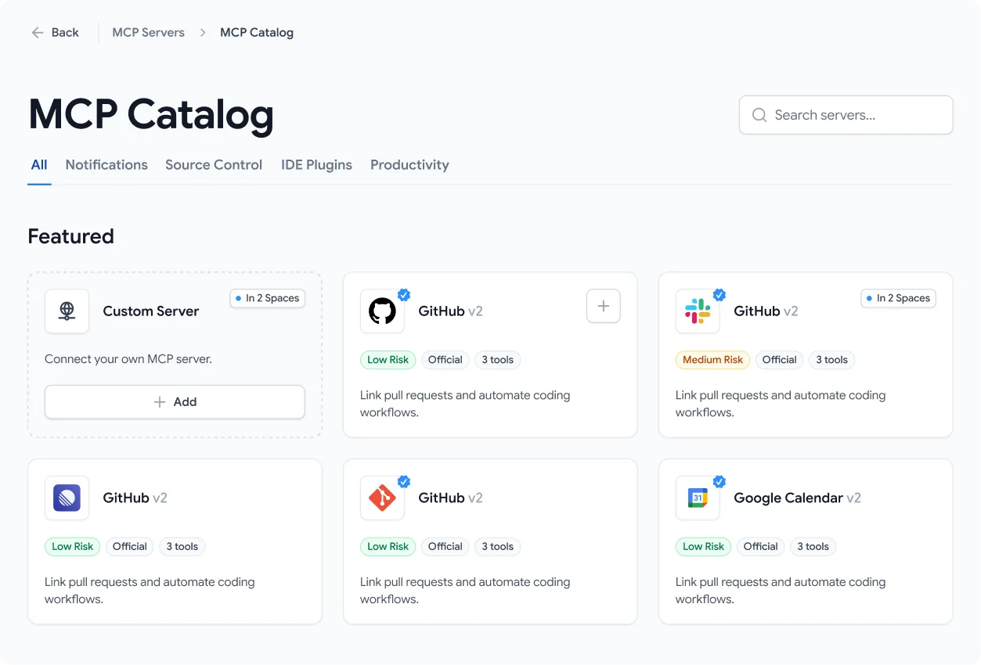Open the Productivity tab
The width and height of the screenshot is (981, 665).
pos(409,165)
